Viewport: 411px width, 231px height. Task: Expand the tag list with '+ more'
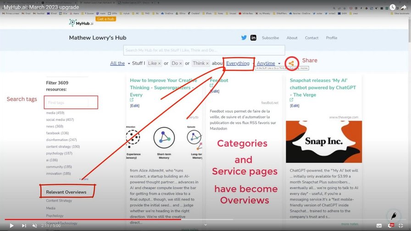coord(84,179)
